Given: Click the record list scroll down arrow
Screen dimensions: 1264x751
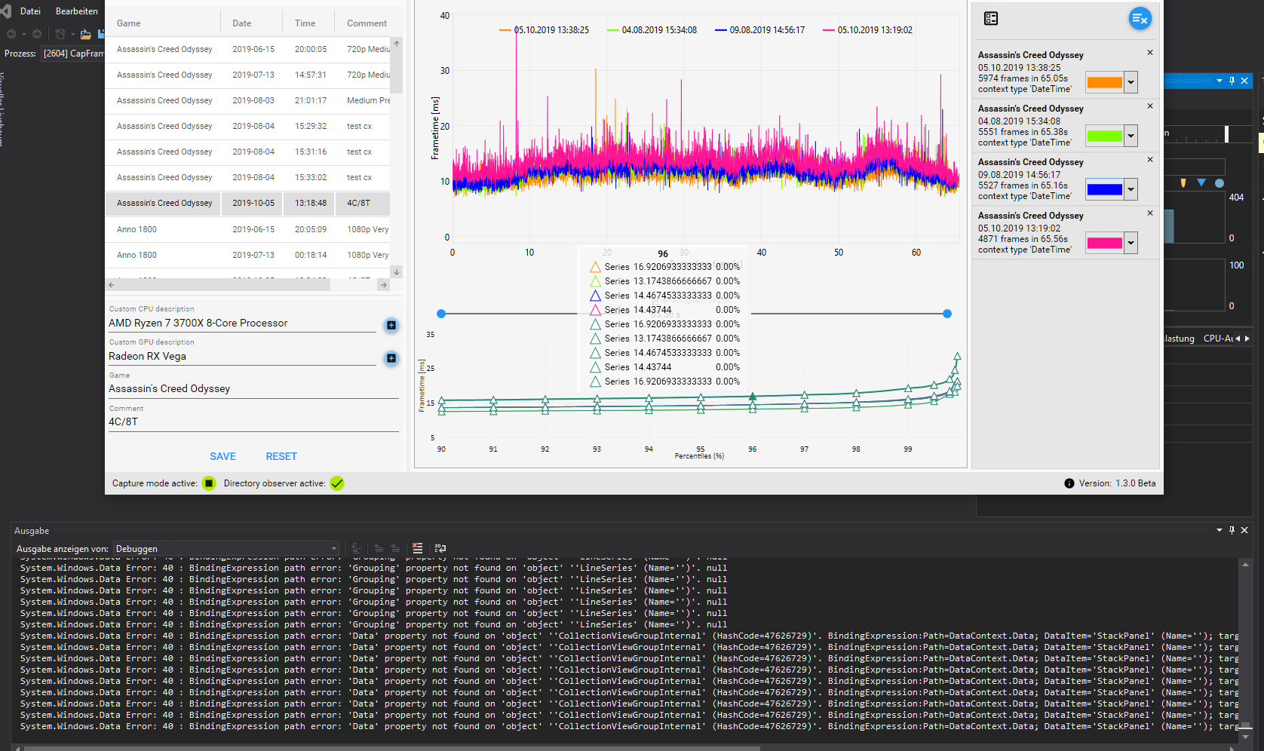Looking at the screenshot, I should (397, 271).
